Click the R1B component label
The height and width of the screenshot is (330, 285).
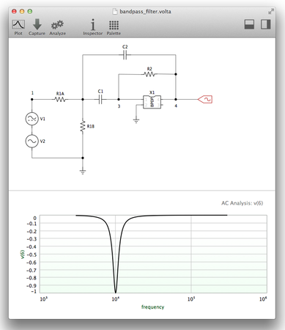coord(91,126)
